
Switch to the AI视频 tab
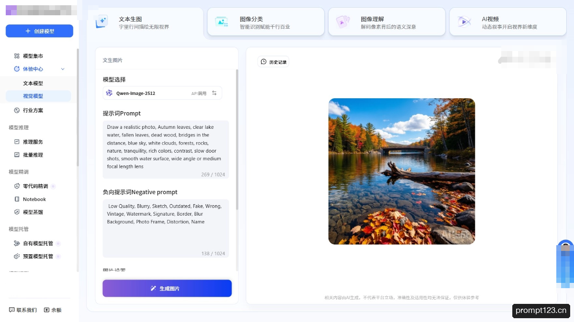coord(508,21)
